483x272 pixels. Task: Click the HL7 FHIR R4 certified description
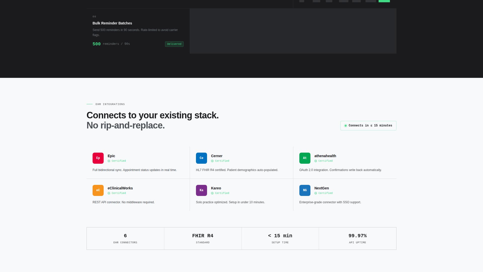click(x=237, y=170)
